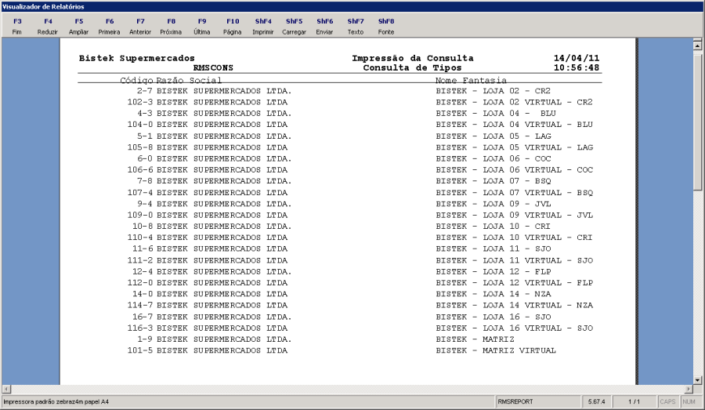Select row with code 105-8
This screenshot has width=705, height=410.
(x=360, y=147)
